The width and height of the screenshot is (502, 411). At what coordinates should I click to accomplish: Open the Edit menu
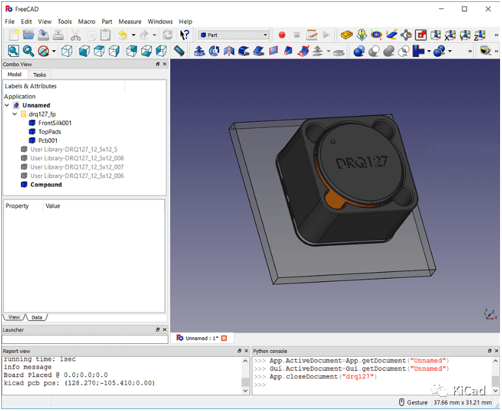pos(26,22)
